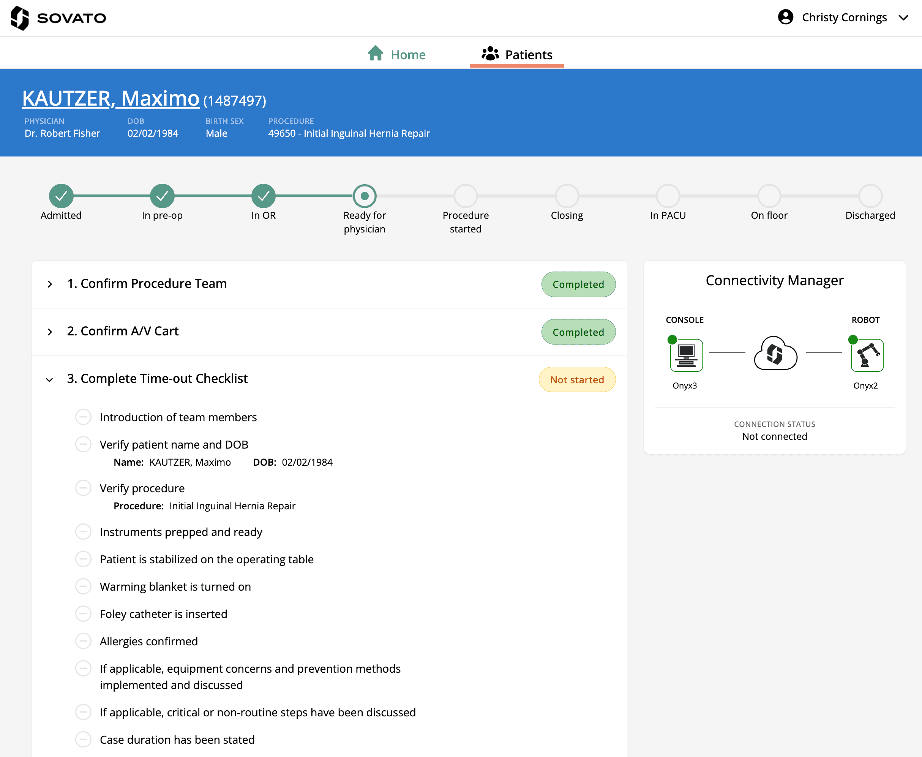
Task: Click Completed badge for Confirm Procedure Team
Action: [578, 284]
